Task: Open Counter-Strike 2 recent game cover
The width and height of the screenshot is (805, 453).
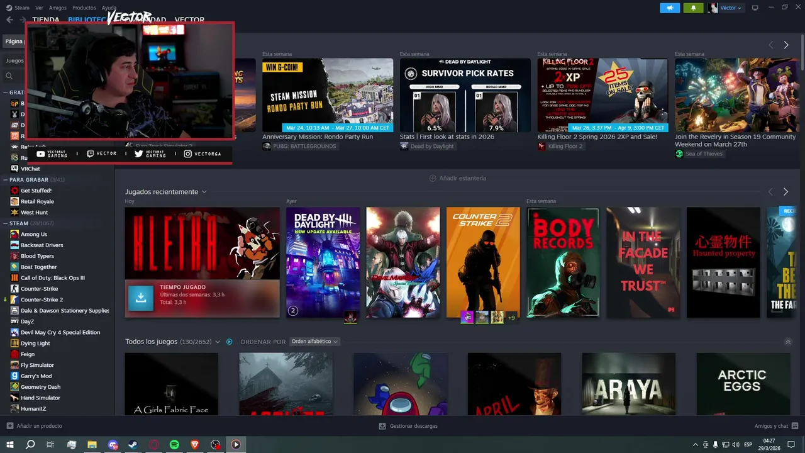Action: (x=483, y=262)
